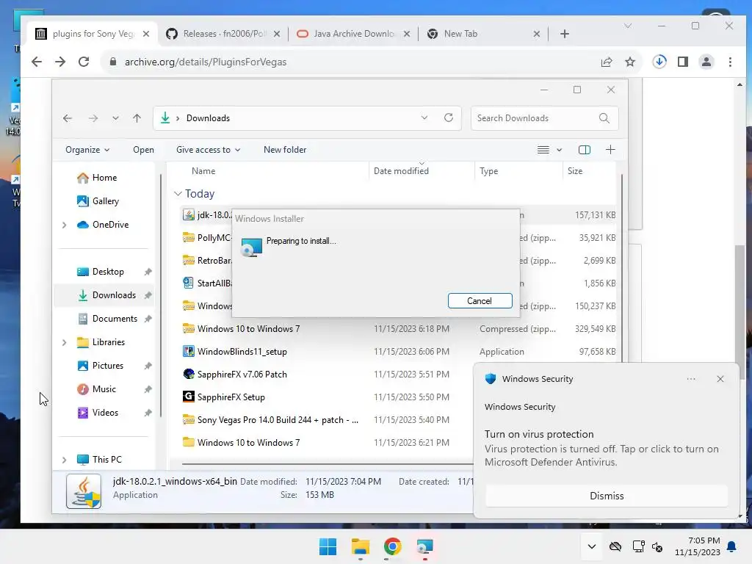This screenshot has width=752, height=564.
Task: Go up one folder level
Action: 137,118
